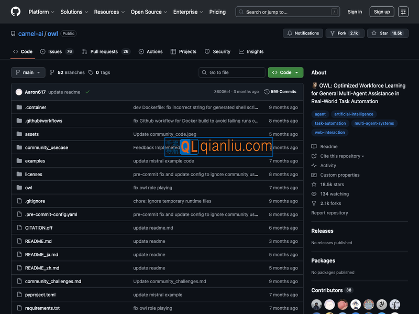
Task: Toggle repository Notifications
Action: [x=303, y=33]
